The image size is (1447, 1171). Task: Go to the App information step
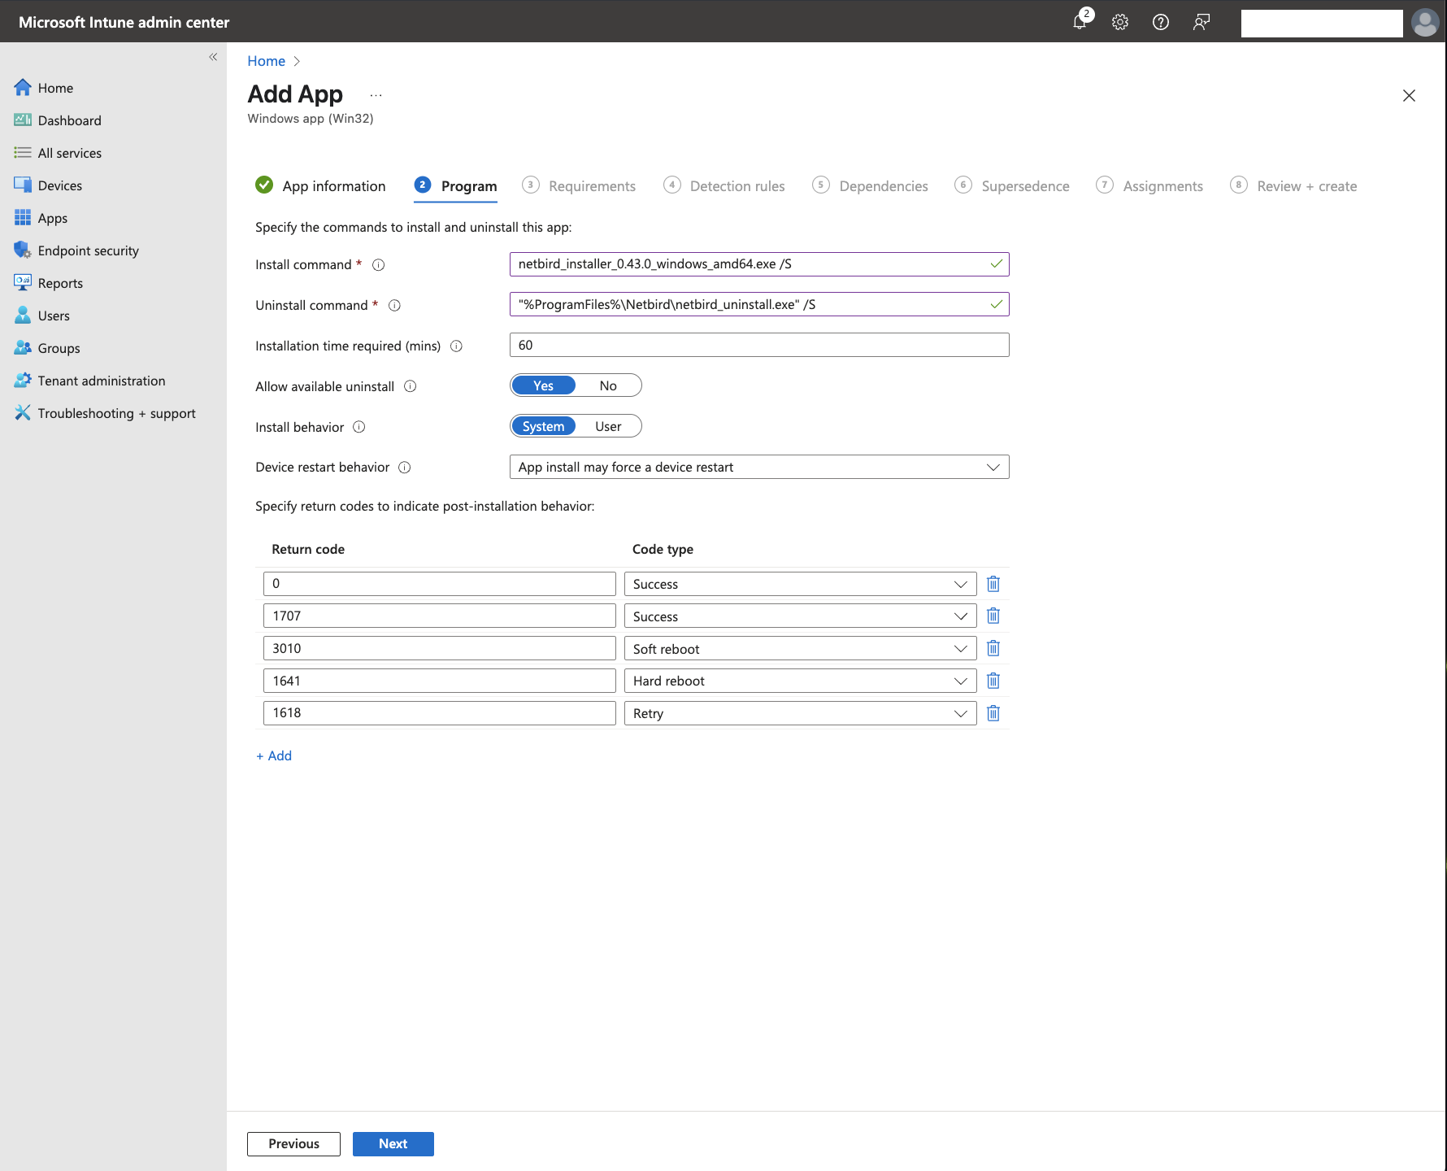(333, 186)
